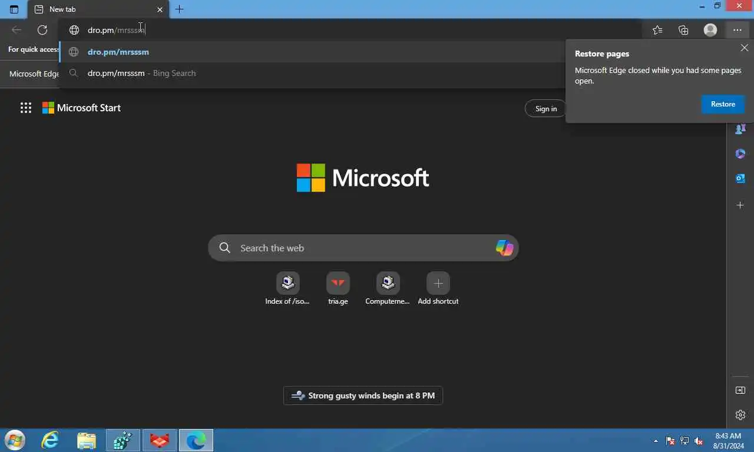Open the red fox taskbar app
The image size is (754, 452).
pyautogui.click(x=159, y=440)
